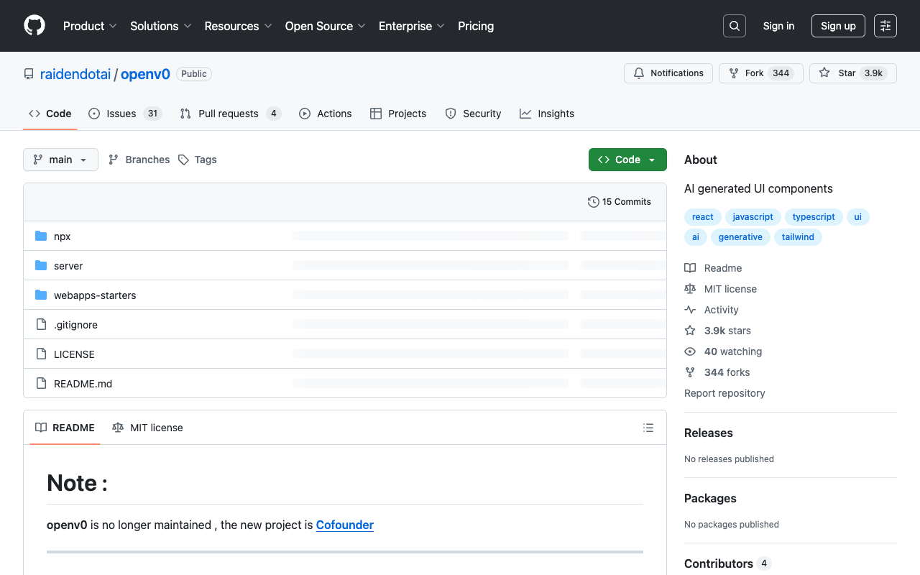View the 3.9k stars link
Viewport: 920px width, 575px height.
click(x=717, y=331)
